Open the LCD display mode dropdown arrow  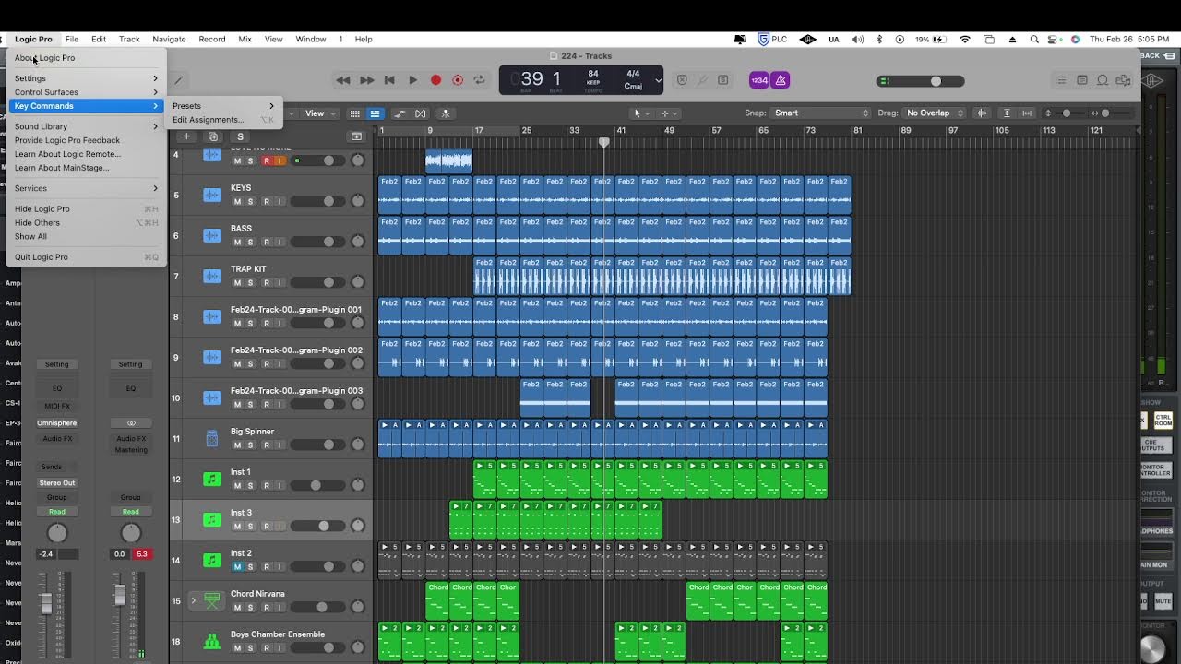tap(658, 80)
